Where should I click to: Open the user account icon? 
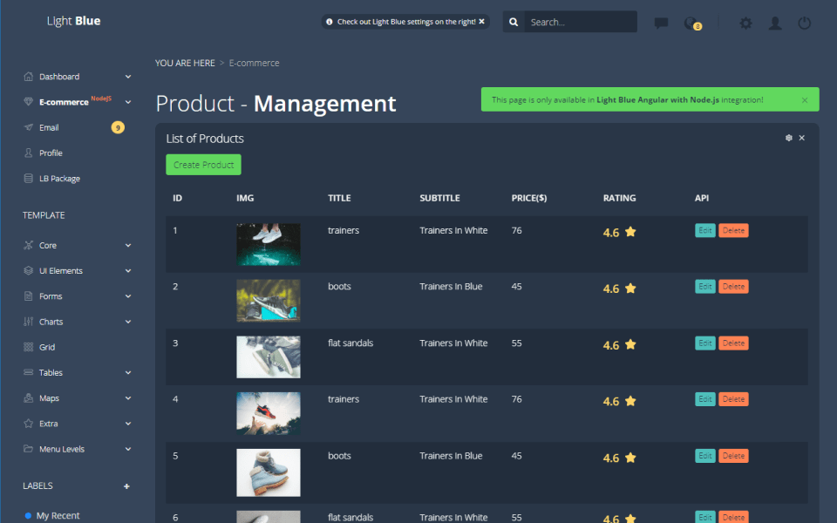pyautogui.click(x=774, y=23)
